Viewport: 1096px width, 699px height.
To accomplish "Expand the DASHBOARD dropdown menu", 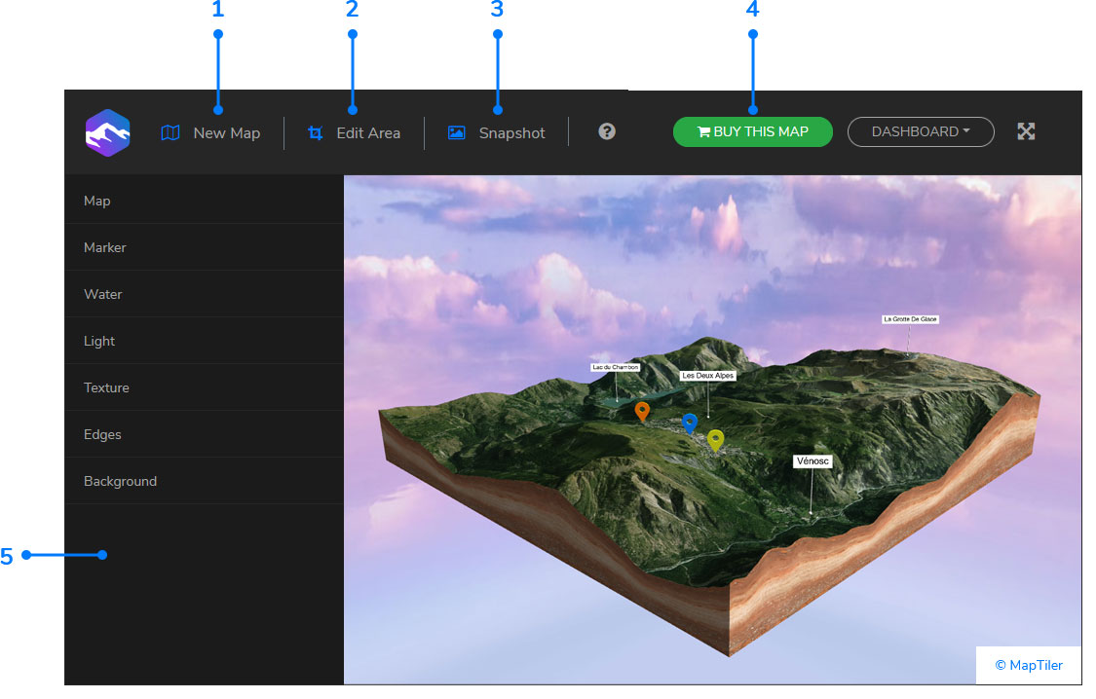I will click(920, 131).
